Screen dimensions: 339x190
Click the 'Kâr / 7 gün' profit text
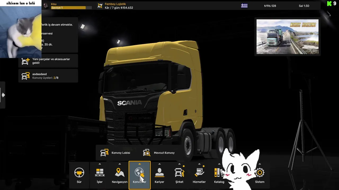[119, 8]
